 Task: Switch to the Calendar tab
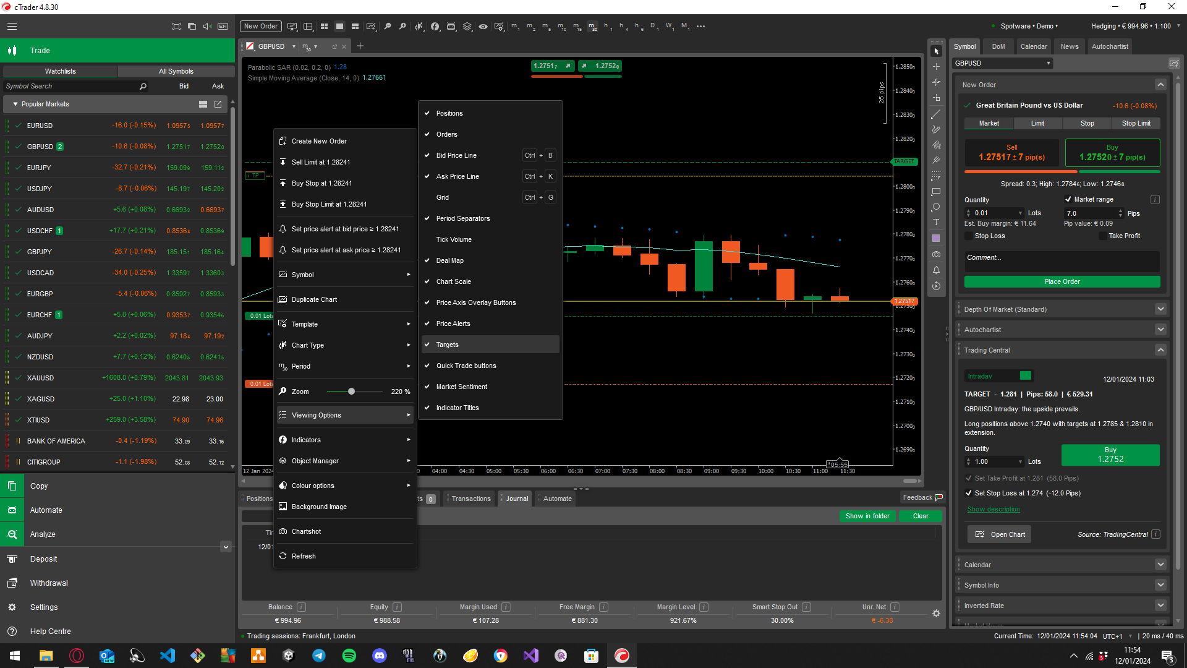click(1033, 46)
